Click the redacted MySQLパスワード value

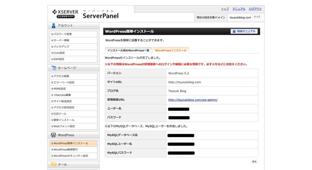181,153
